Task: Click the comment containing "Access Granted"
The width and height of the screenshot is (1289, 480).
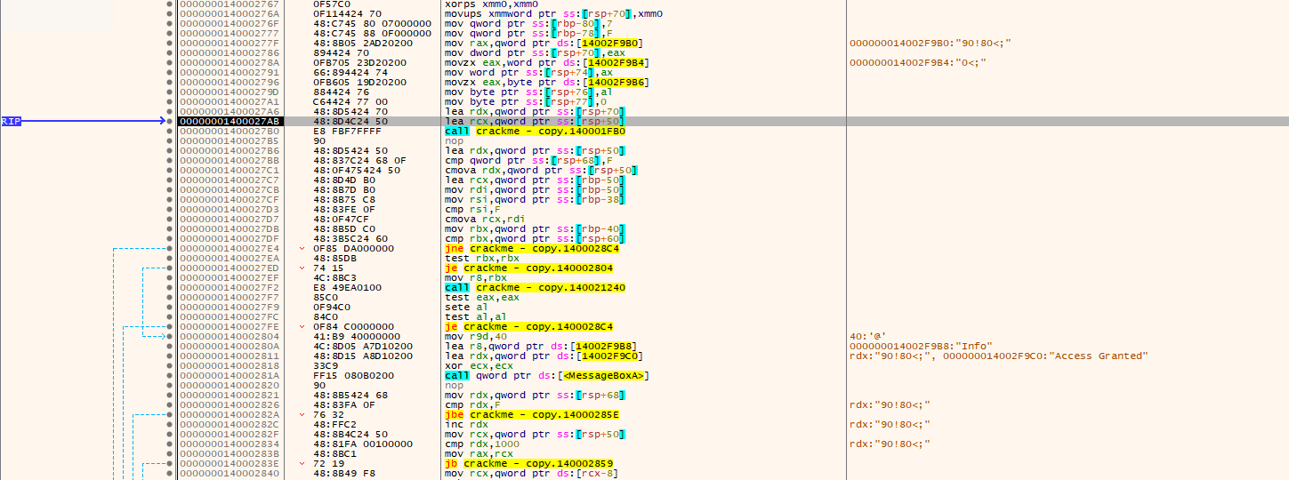Action: click(999, 356)
